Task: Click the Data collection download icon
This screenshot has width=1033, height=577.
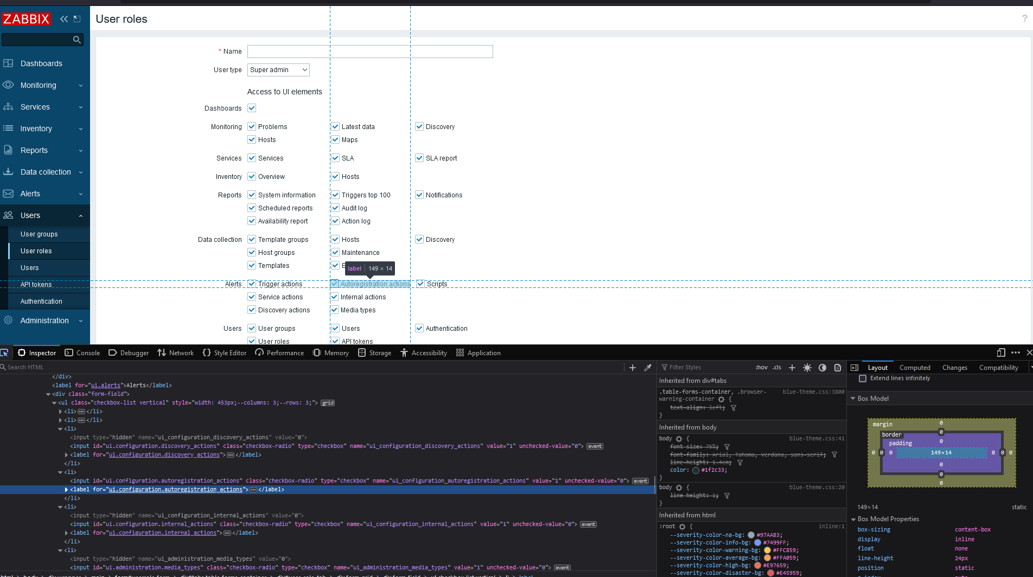Action: point(8,172)
